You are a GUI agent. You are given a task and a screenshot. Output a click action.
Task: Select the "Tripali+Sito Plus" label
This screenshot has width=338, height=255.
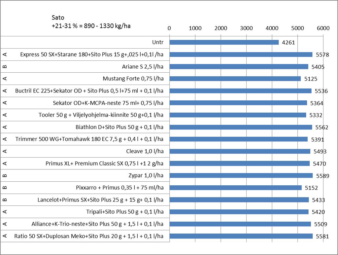click(x=106, y=212)
